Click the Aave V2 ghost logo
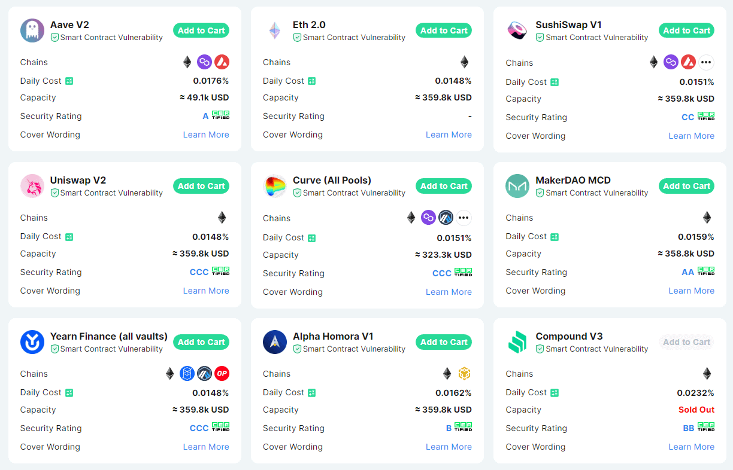This screenshot has height=470, width=733. click(32, 30)
